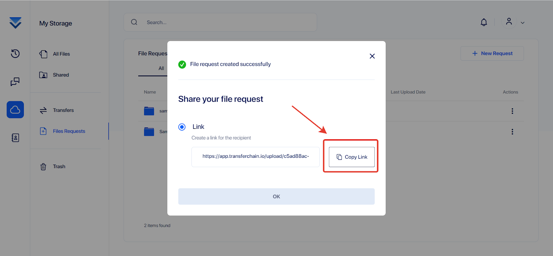Click the New Request button

[492, 53]
